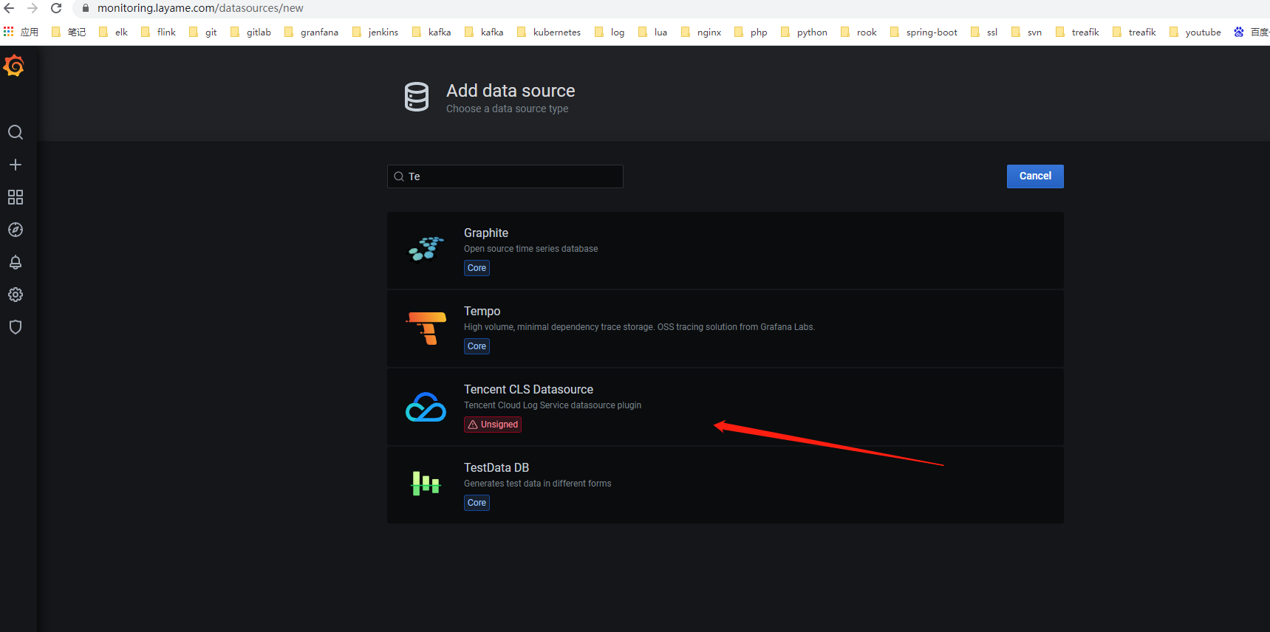Click the Unsigned badge on Tencent plugin
Screen dimensions: 1270x632
[493, 425]
